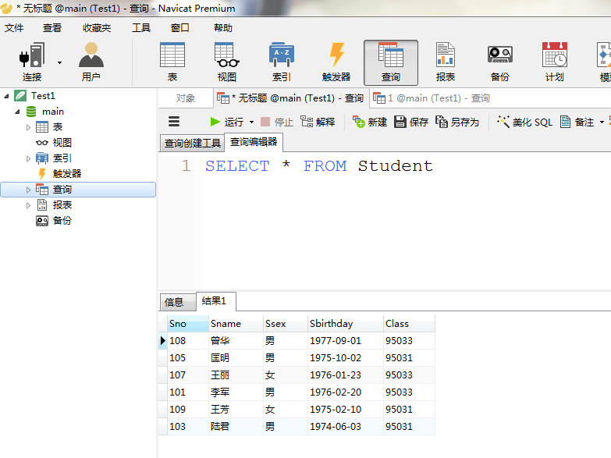611x458 pixels.
Task: Open the 工具 menu
Action: pyautogui.click(x=141, y=27)
